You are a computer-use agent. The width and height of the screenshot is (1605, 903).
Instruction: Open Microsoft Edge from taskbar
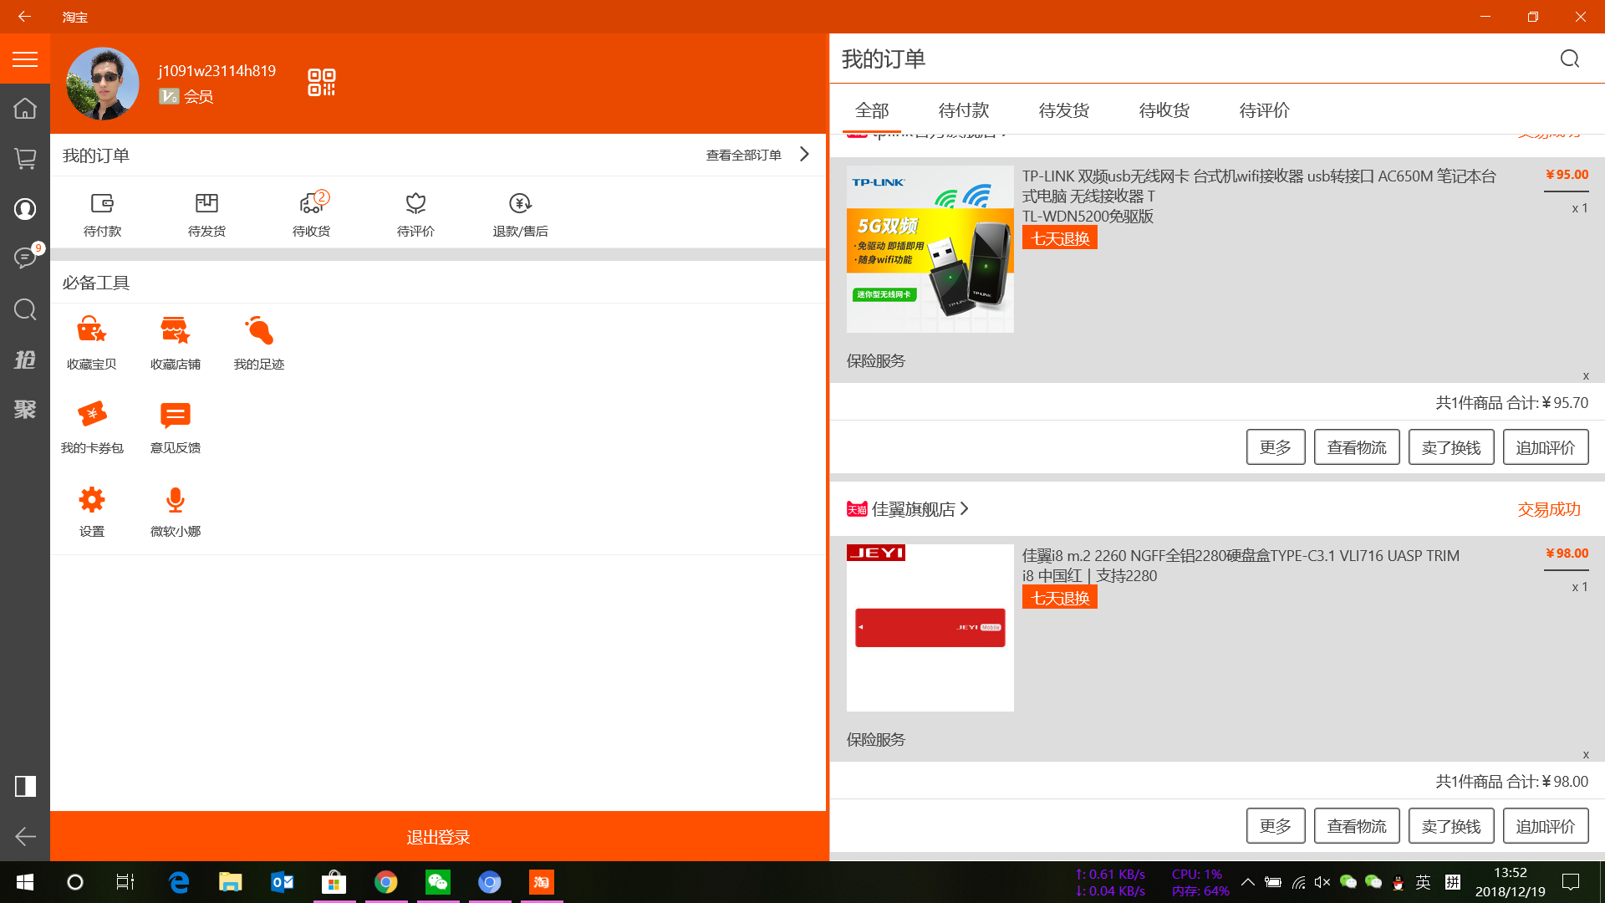coord(179,882)
